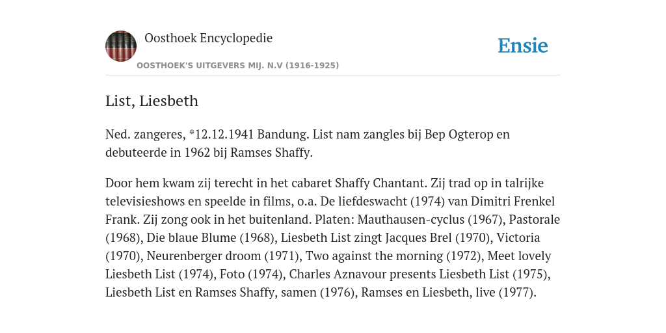The width and height of the screenshot is (666, 333).
Task: Click the record Die blaue Blume (1968)
Action: click(x=211, y=238)
